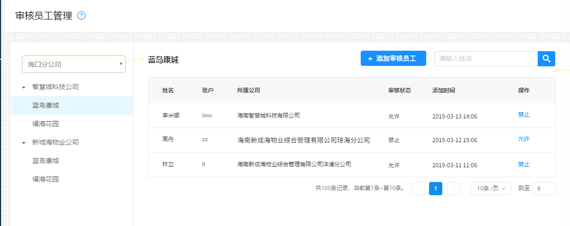Image resolution: width=570 pixels, height=226 pixels.
Task: Select 蓝岛康城 under 新城海物业公司
Action: tap(46, 161)
